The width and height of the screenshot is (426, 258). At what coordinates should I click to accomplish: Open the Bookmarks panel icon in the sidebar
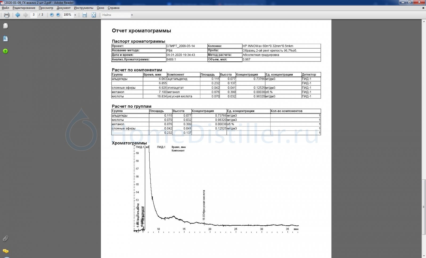pyautogui.click(x=5, y=39)
